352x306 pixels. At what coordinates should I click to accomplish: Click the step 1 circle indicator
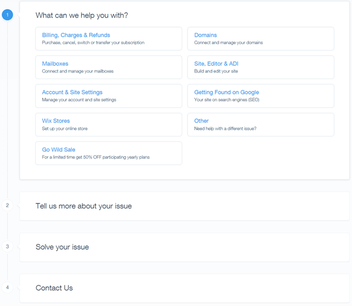point(7,15)
